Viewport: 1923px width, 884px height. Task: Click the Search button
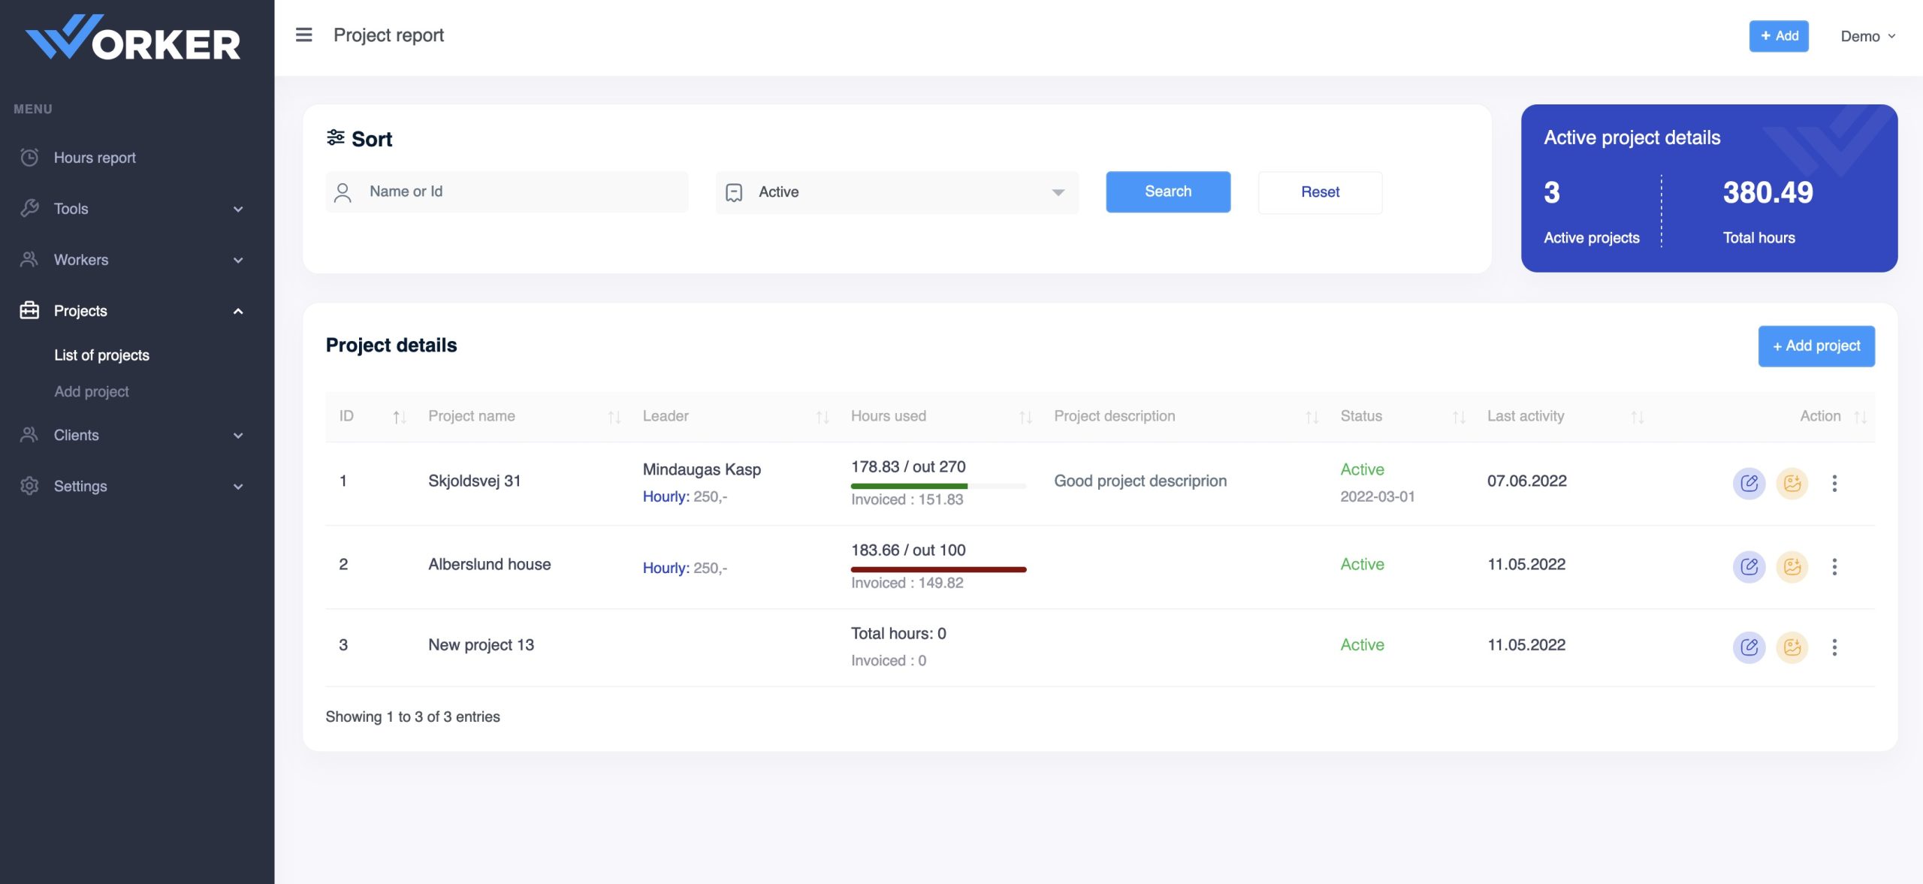(x=1167, y=192)
